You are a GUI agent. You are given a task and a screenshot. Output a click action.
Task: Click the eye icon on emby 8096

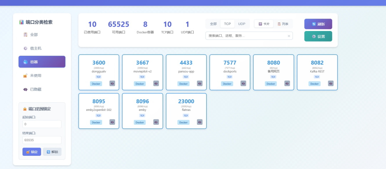156,122
